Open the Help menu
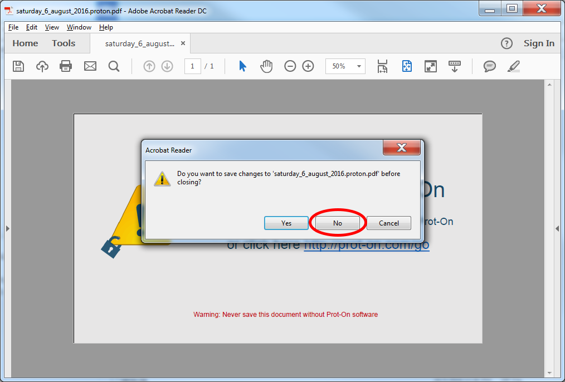The image size is (565, 382). coord(106,27)
